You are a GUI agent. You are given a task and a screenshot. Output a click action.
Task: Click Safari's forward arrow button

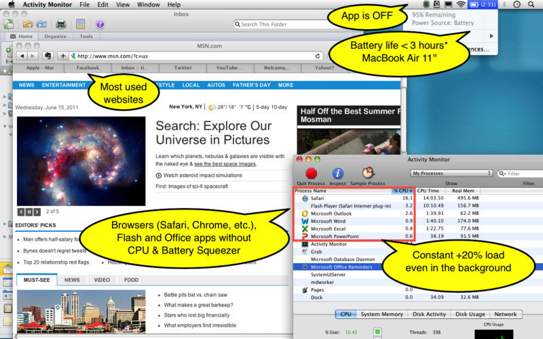(33, 56)
